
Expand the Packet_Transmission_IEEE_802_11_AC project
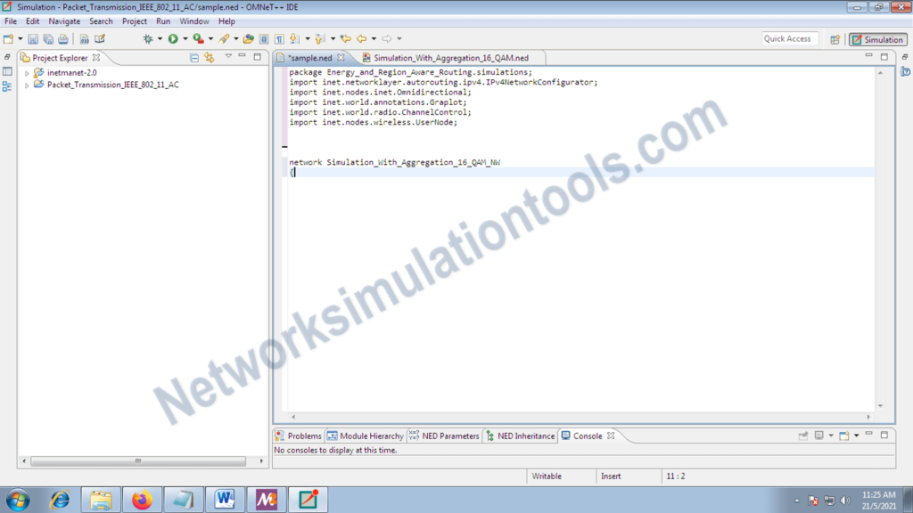(x=28, y=85)
